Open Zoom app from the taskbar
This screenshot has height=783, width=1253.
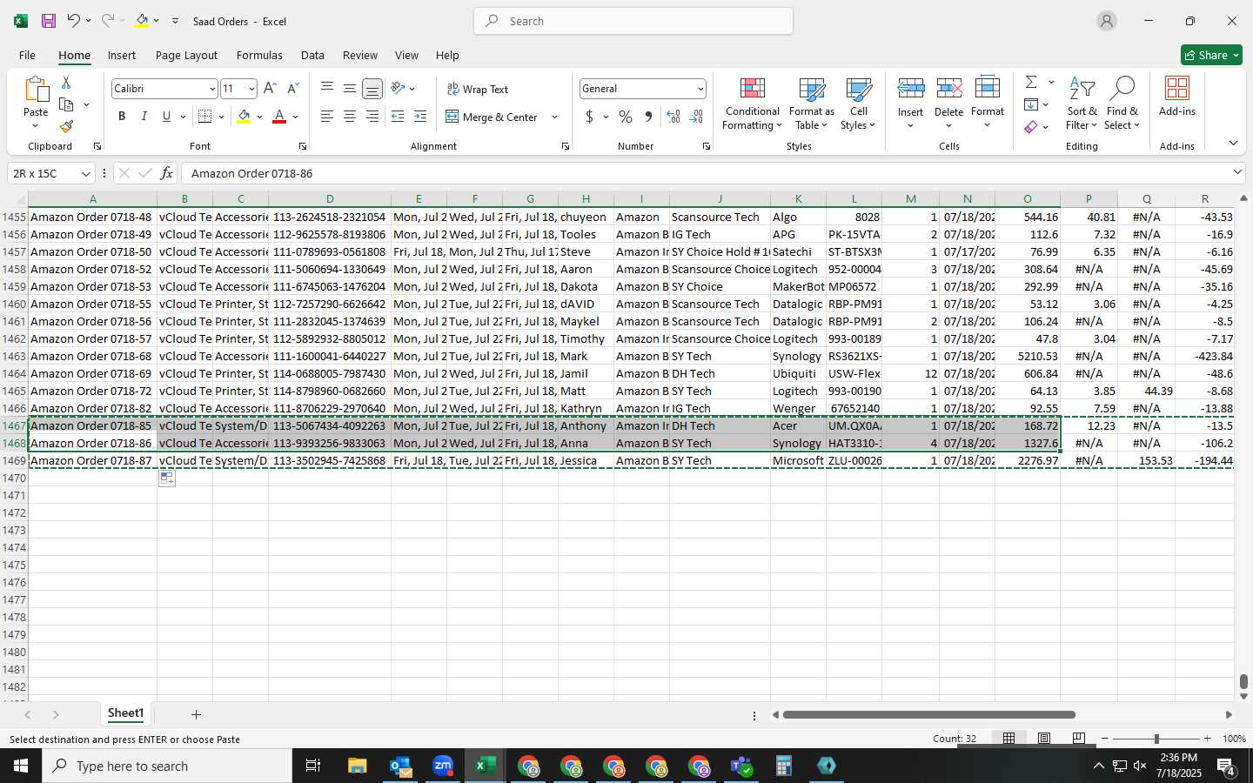[443, 766]
